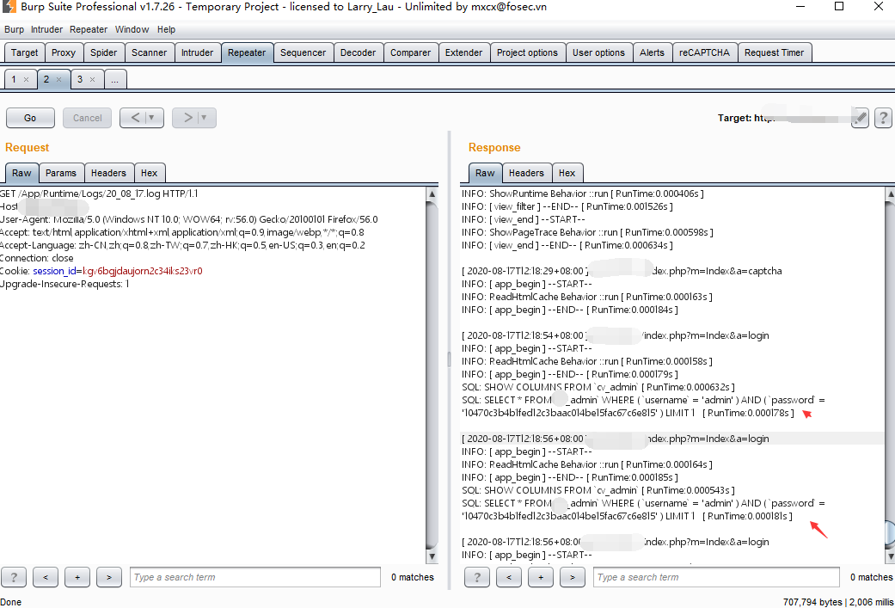Switch to the Extender tab

click(x=463, y=52)
